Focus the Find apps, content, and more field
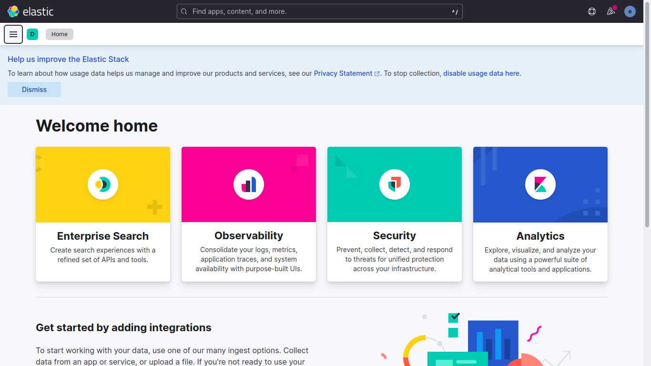Screen dimensions: 651x366 pos(320,11)
